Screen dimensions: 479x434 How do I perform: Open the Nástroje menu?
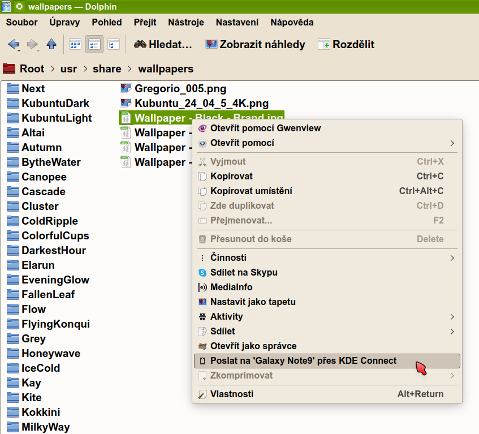tap(186, 22)
